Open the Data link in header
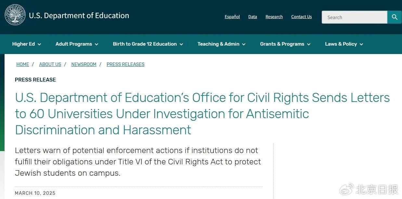The image size is (402, 199). [x=253, y=17]
